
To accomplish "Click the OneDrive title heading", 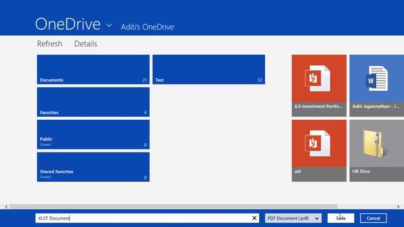I will pyautogui.click(x=68, y=24).
